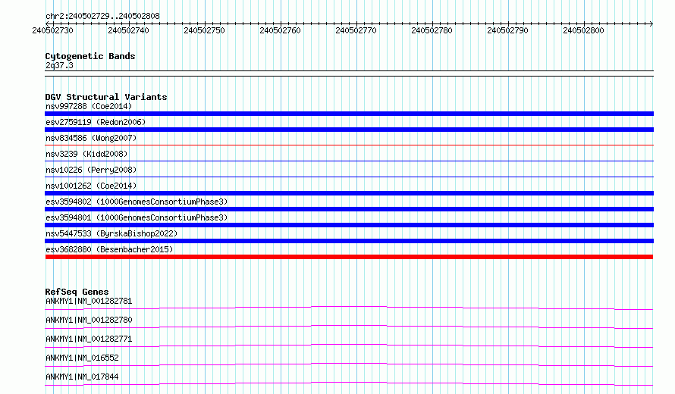Image resolution: width=675 pixels, height=394 pixels.
Task: Click the blue bar of esv2759119
Action: [349, 130]
